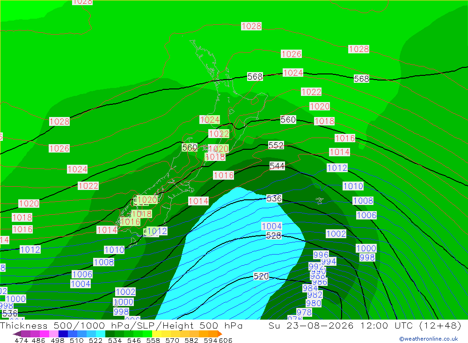Click the 996 blue isobar label
468x343 pixels.
coord(321,255)
